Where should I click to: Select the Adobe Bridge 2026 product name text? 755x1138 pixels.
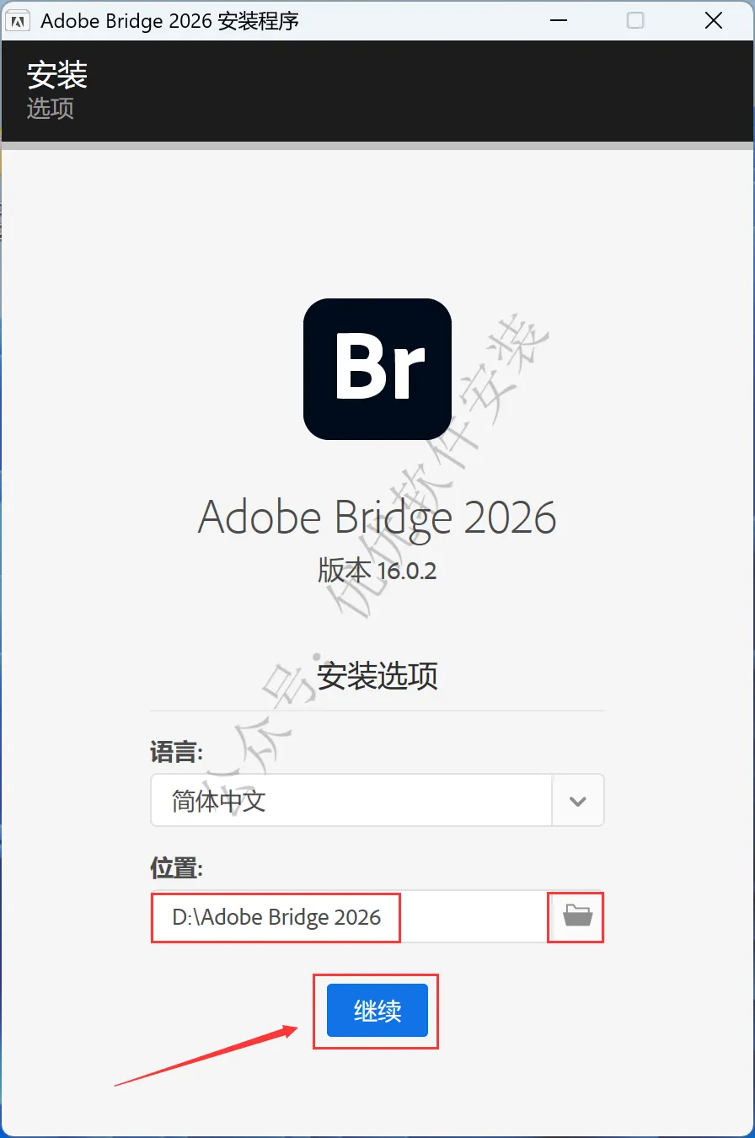pos(377,517)
